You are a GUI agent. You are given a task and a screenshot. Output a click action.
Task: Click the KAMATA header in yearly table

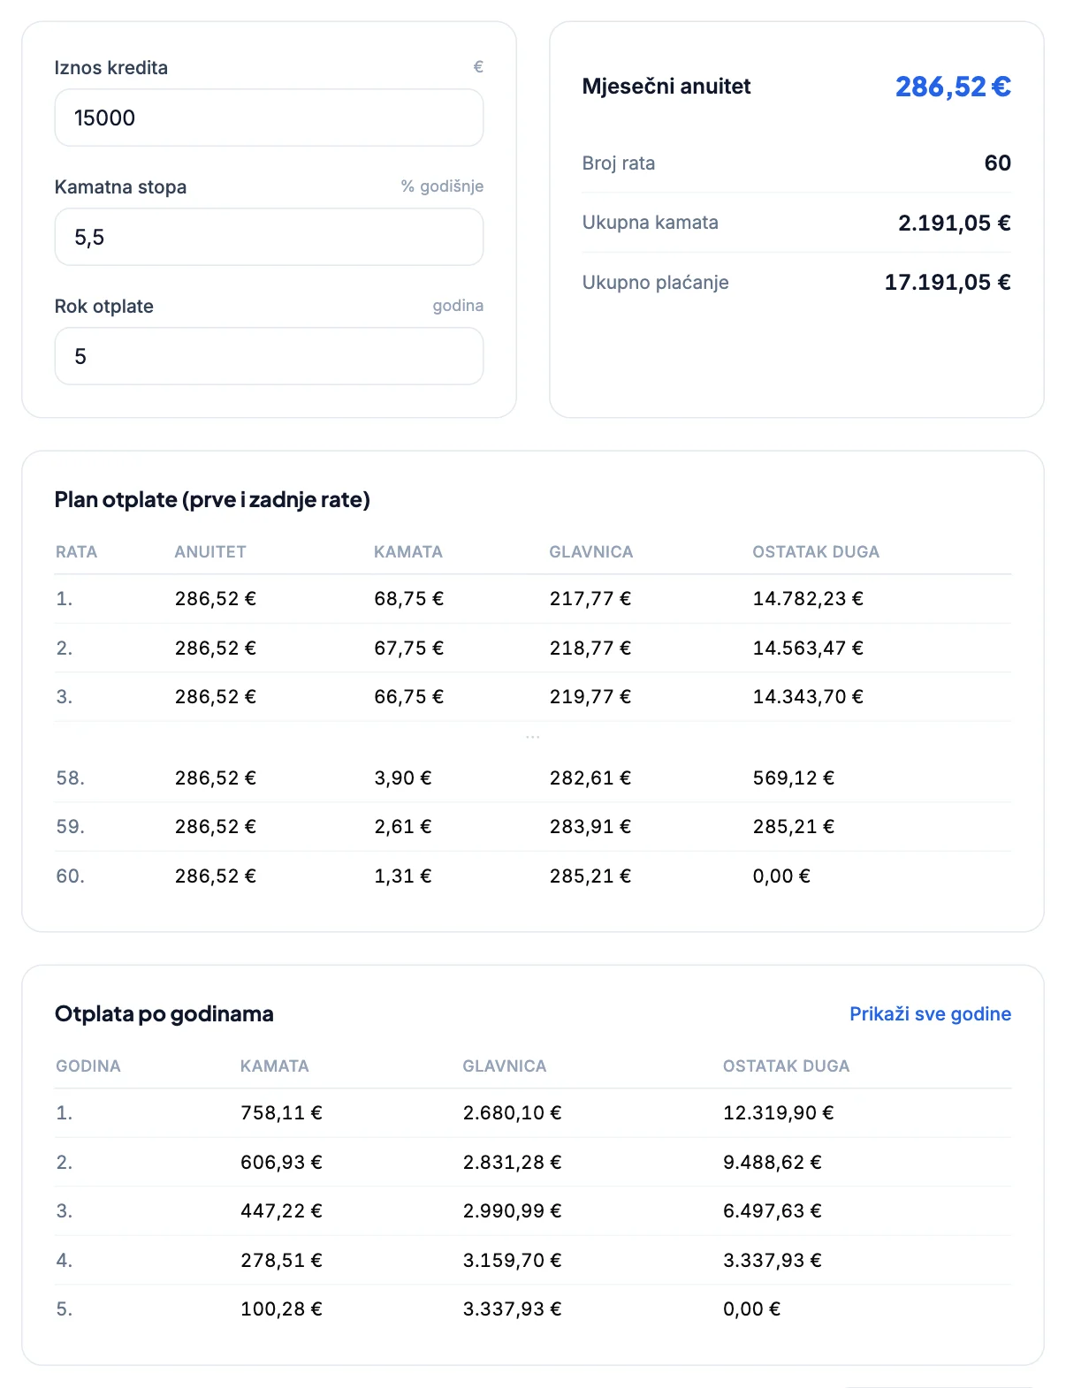point(275,1066)
